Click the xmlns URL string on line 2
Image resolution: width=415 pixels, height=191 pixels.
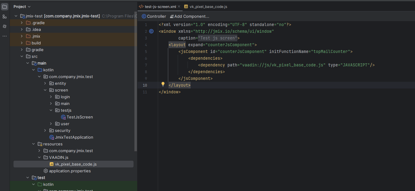point(234,31)
